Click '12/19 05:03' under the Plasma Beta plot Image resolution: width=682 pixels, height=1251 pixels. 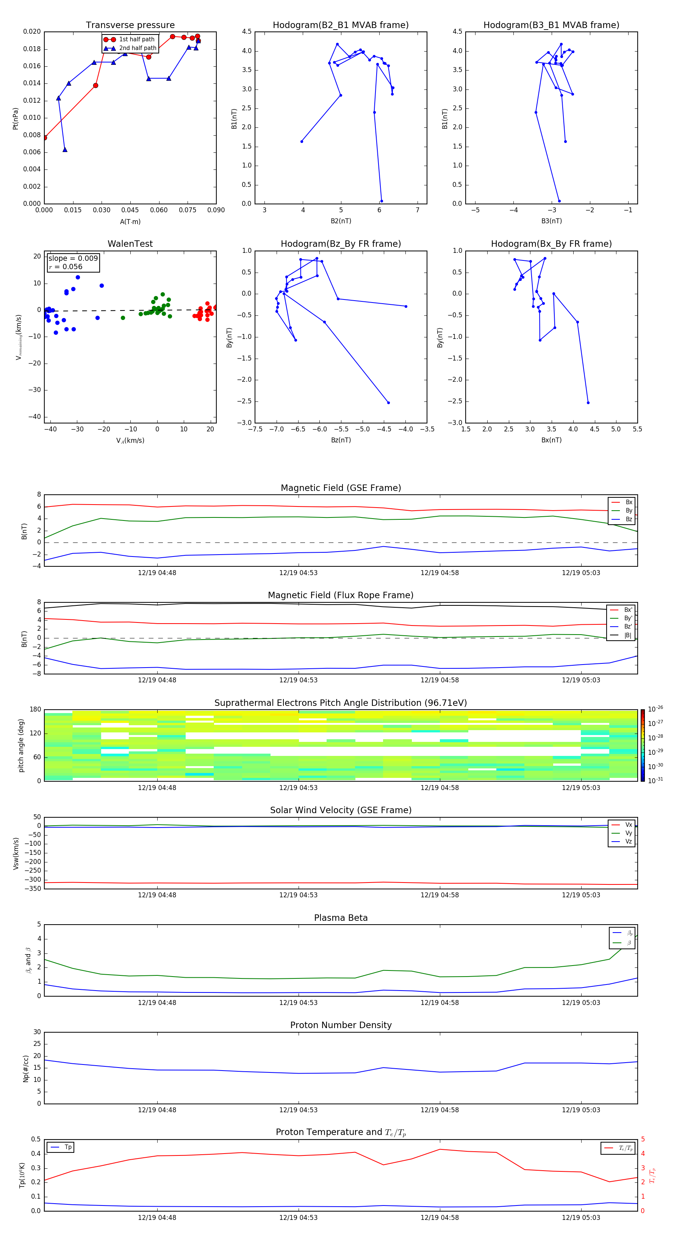581,1003
